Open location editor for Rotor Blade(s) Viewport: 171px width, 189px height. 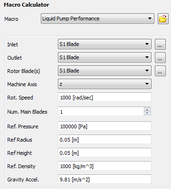pyautogui.click(x=160, y=71)
